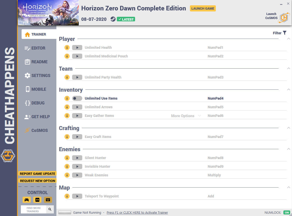View info for Weak Enemies
The image size is (292, 216).
pos(67,175)
